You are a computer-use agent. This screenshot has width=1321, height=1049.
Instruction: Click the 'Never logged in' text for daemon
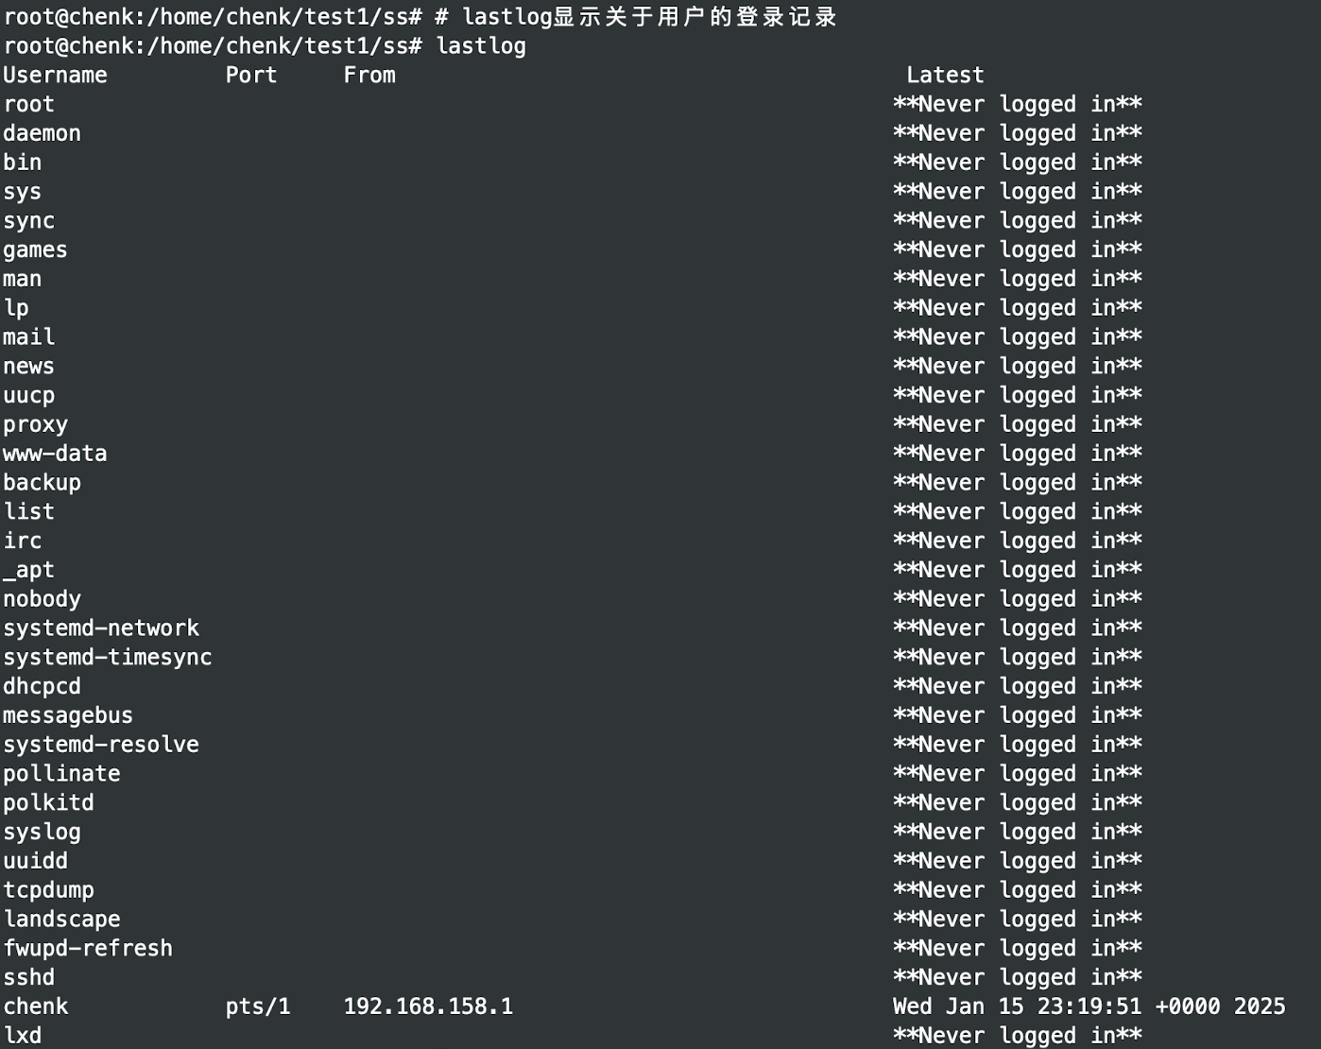(x=1018, y=133)
